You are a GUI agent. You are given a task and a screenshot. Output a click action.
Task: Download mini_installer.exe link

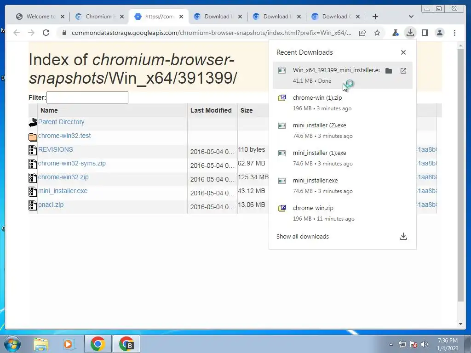[x=63, y=191]
